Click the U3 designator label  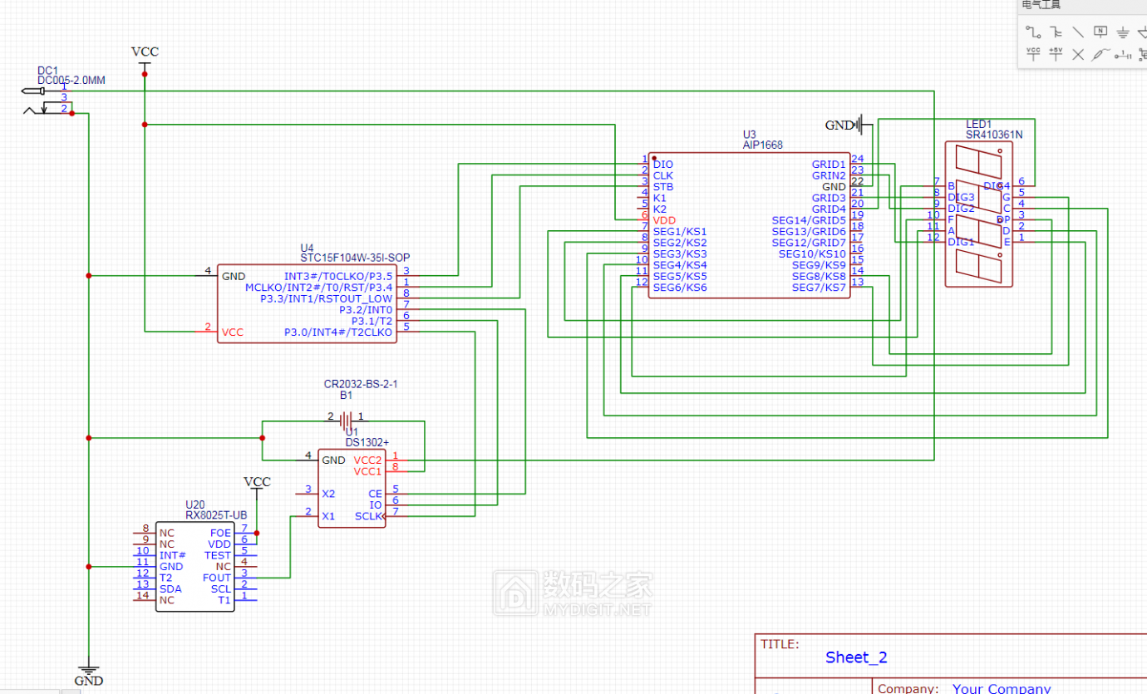[x=749, y=134]
